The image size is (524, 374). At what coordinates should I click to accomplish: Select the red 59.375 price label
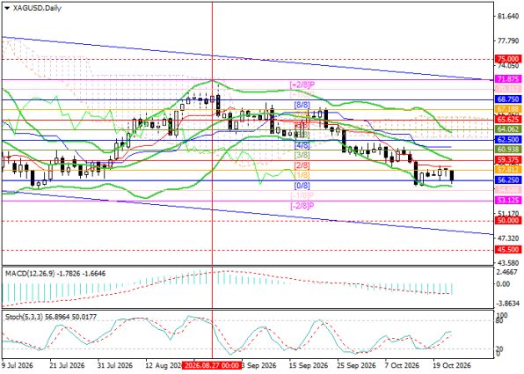(x=508, y=160)
